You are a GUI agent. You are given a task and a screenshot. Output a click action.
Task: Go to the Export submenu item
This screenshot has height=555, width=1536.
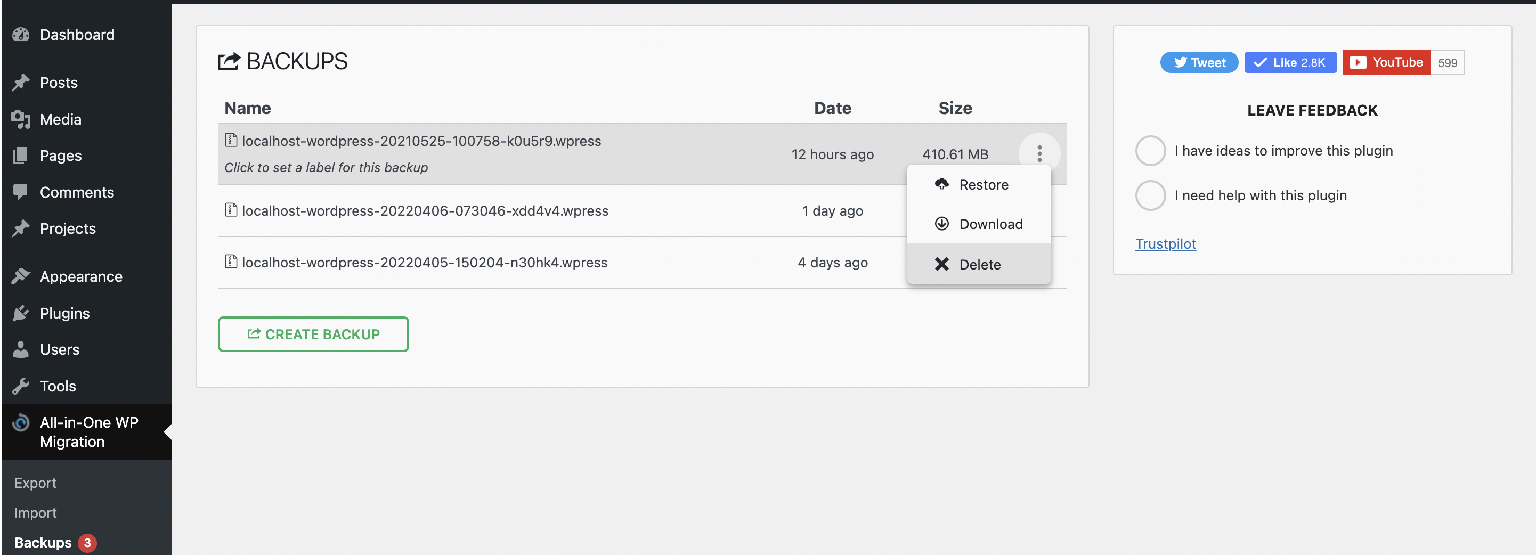[x=35, y=483]
